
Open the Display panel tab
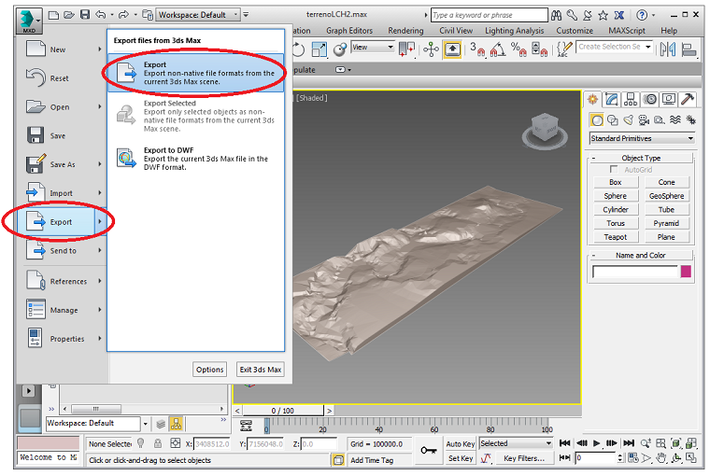pyautogui.click(x=669, y=99)
